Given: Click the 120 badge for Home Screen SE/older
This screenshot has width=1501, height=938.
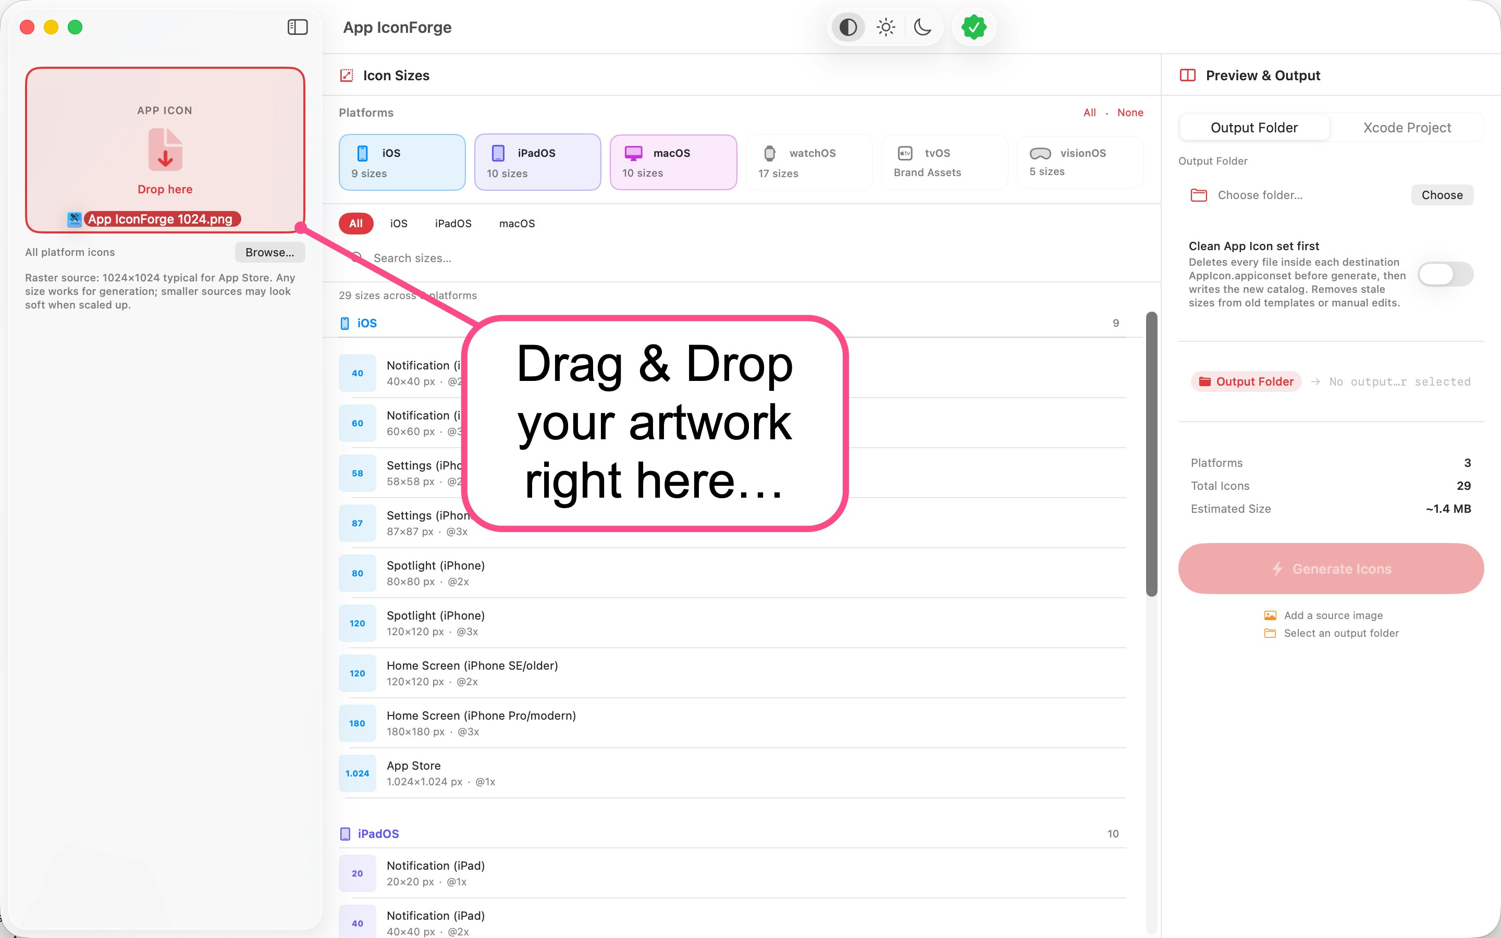Looking at the screenshot, I should tap(357, 674).
